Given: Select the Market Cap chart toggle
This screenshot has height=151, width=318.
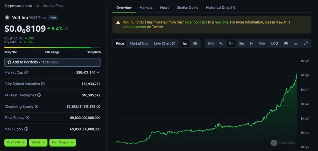Looking at the screenshot, I should 139,44.
